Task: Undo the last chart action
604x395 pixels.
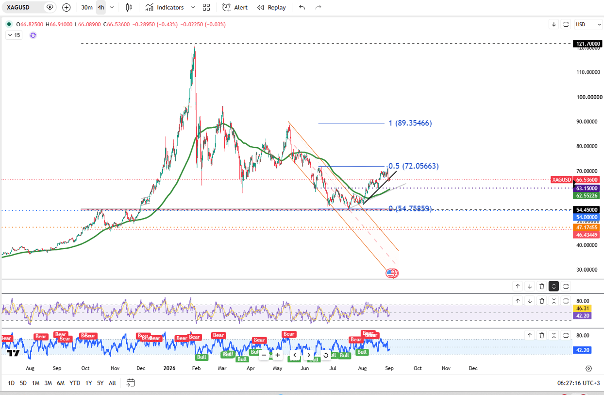Action: 302,7
